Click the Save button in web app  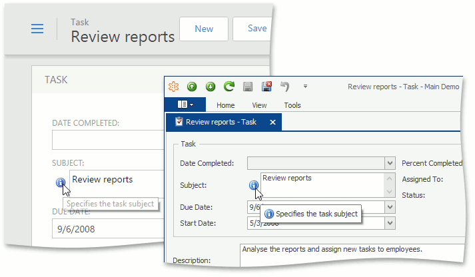pos(252,29)
